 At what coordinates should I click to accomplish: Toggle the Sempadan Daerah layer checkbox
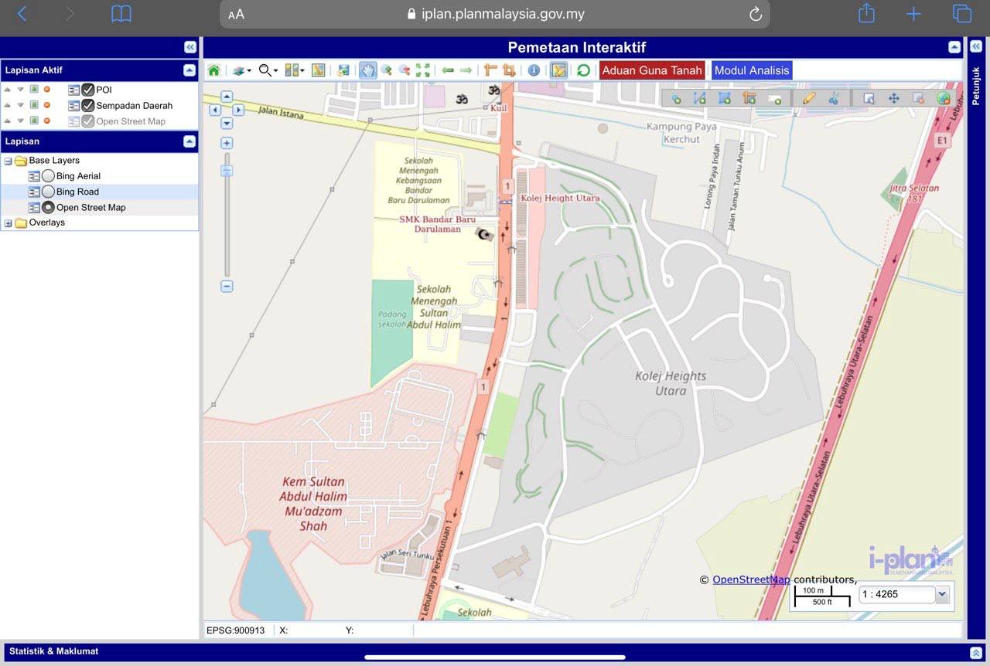[88, 105]
